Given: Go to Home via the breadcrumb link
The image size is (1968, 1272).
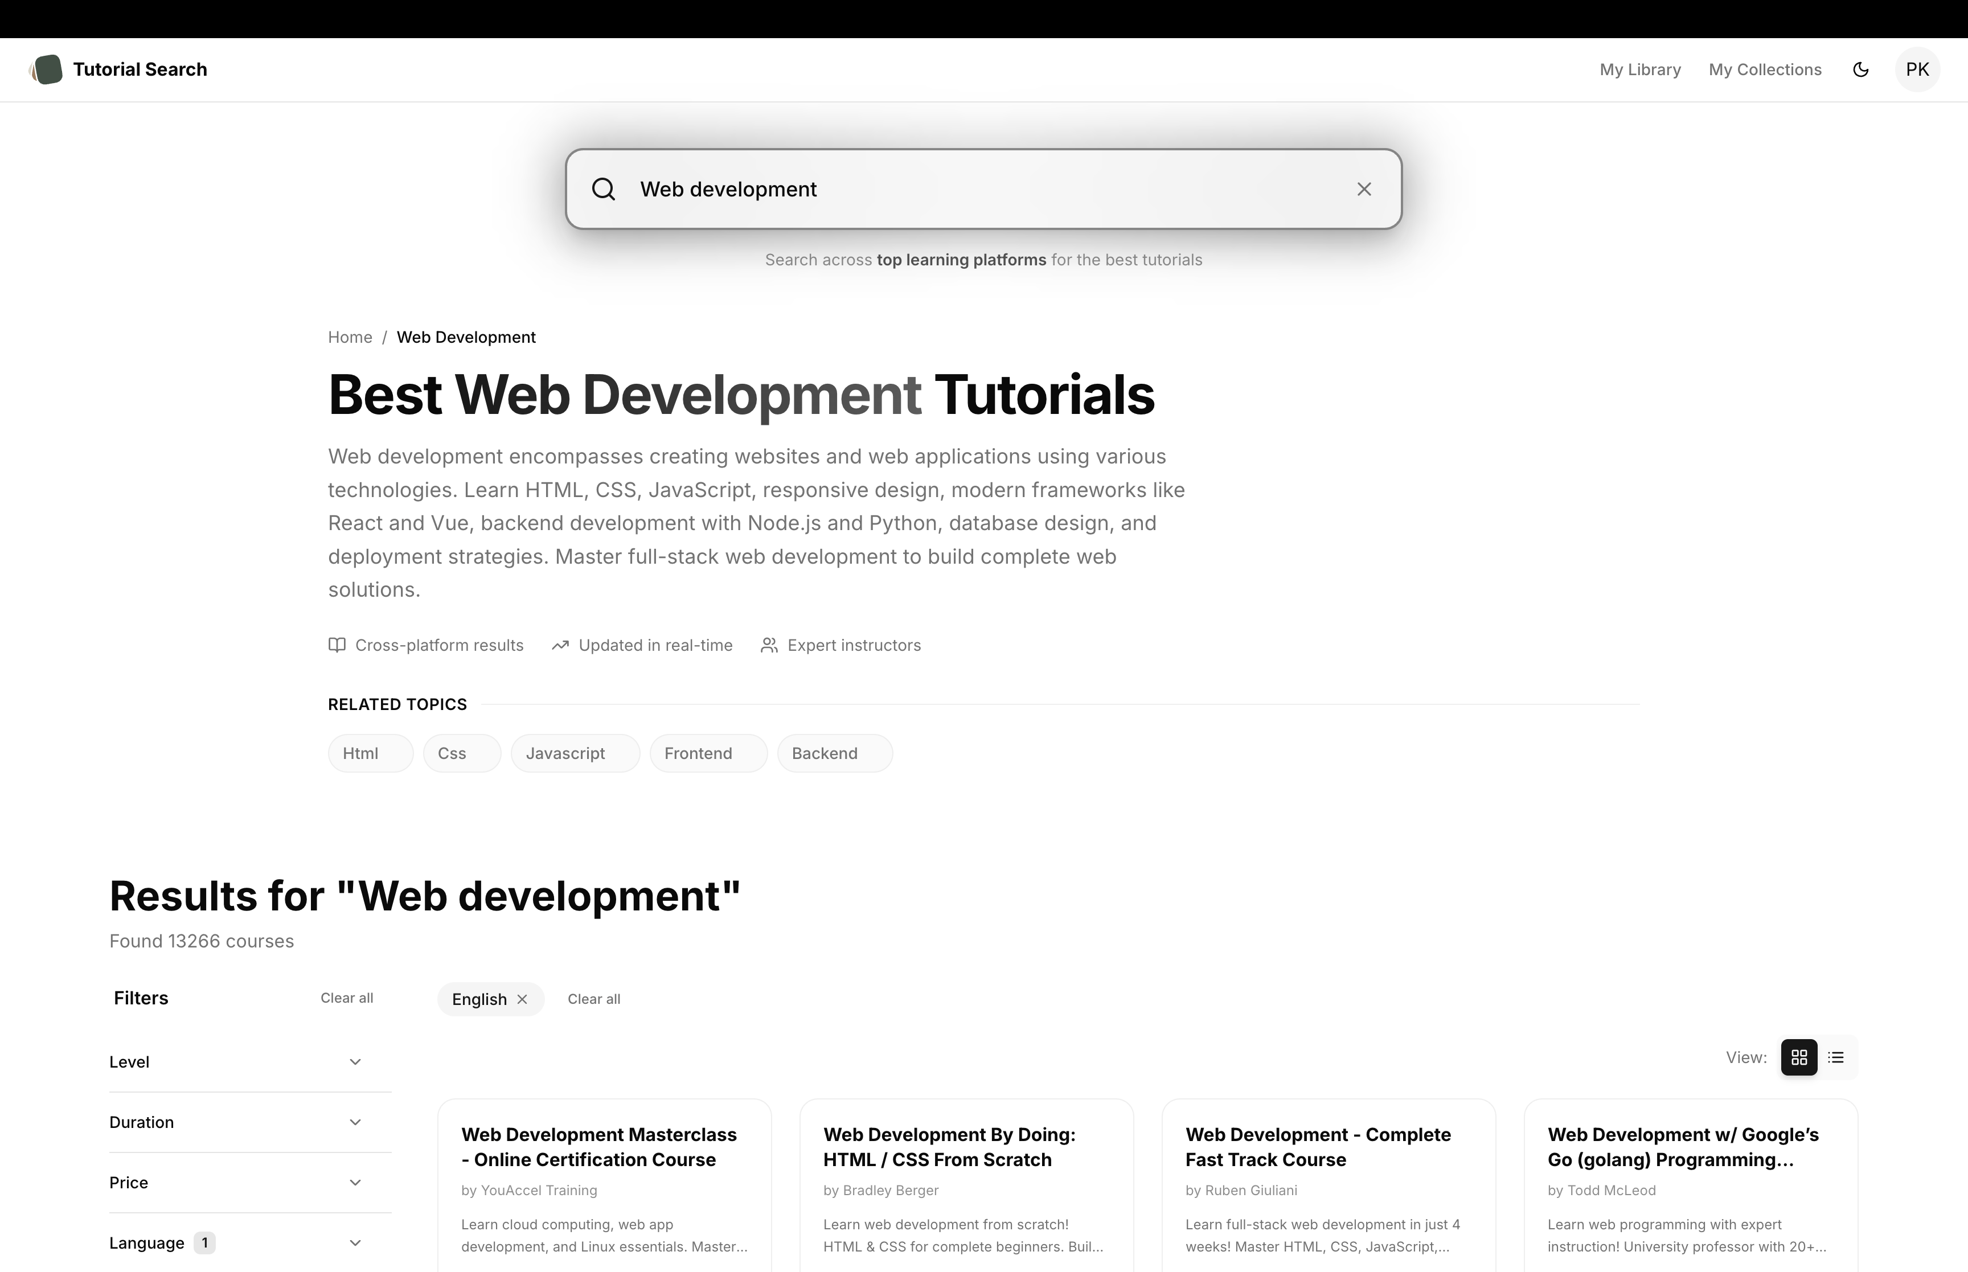Looking at the screenshot, I should click(x=349, y=337).
